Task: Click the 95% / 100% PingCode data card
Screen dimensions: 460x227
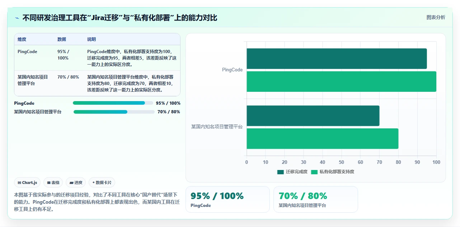Action: click(x=227, y=199)
